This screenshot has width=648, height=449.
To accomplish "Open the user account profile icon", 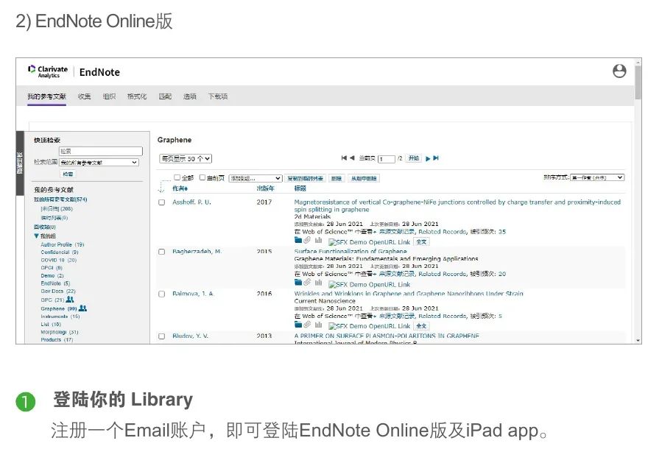I will click(x=619, y=71).
